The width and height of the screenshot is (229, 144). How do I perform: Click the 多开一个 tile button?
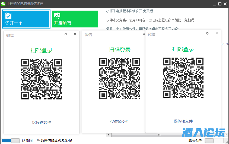pyautogui.click(x=26, y=19)
